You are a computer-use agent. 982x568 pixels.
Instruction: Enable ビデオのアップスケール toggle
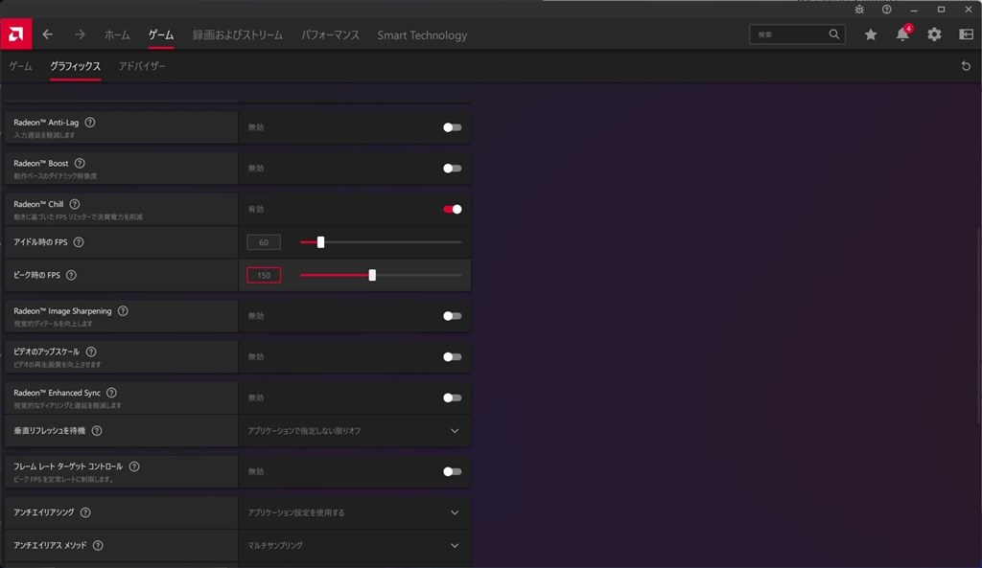(453, 356)
